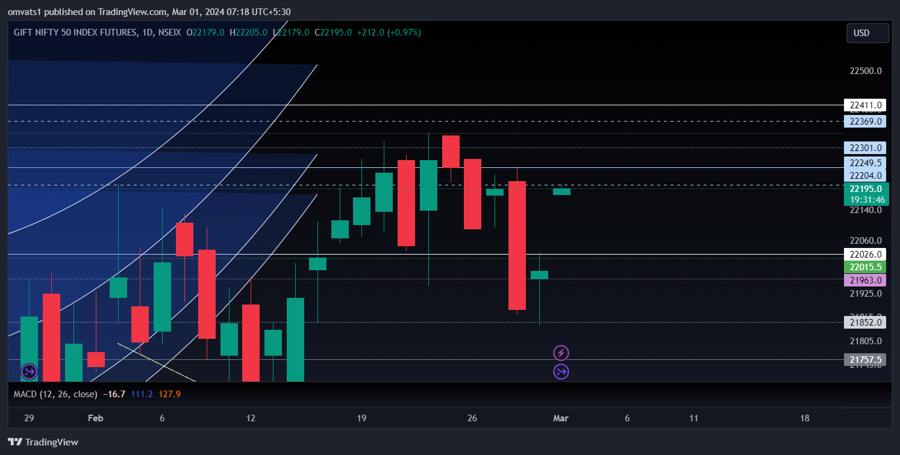The width and height of the screenshot is (900, 455).
Task: Click the grey 21757.5 price label
Action: click(865, 360)
